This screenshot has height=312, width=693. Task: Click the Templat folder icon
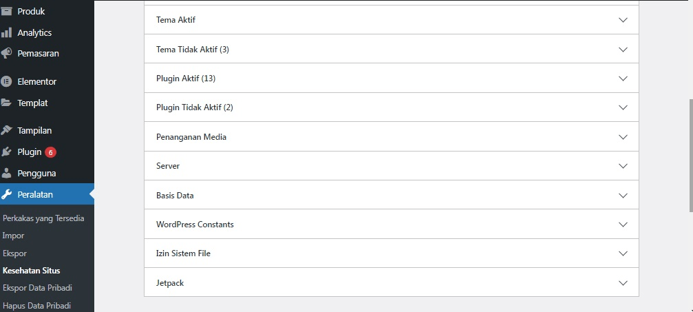coord(7,103)
